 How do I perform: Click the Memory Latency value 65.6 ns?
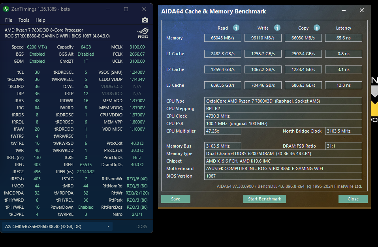click(x=344, y=38)
